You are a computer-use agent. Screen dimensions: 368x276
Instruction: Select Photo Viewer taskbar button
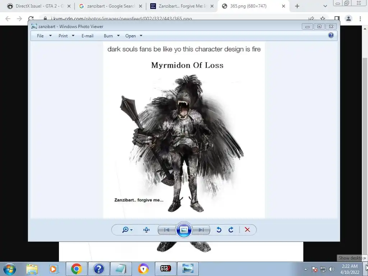[188, 269]
